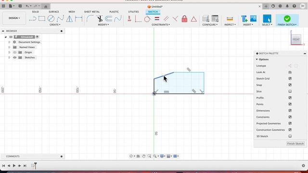Play the timeline history

pyautogui.click(x=14, y=166)
